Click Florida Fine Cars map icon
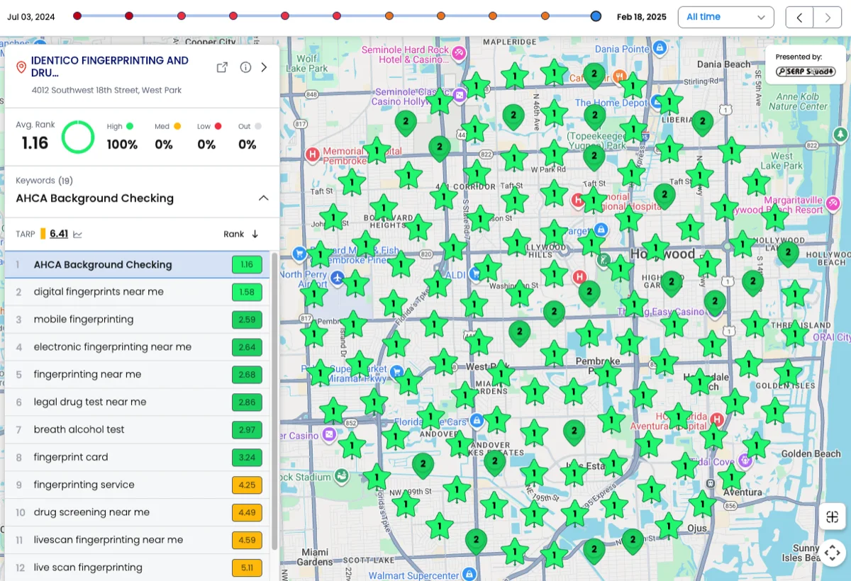 point(477,421)
